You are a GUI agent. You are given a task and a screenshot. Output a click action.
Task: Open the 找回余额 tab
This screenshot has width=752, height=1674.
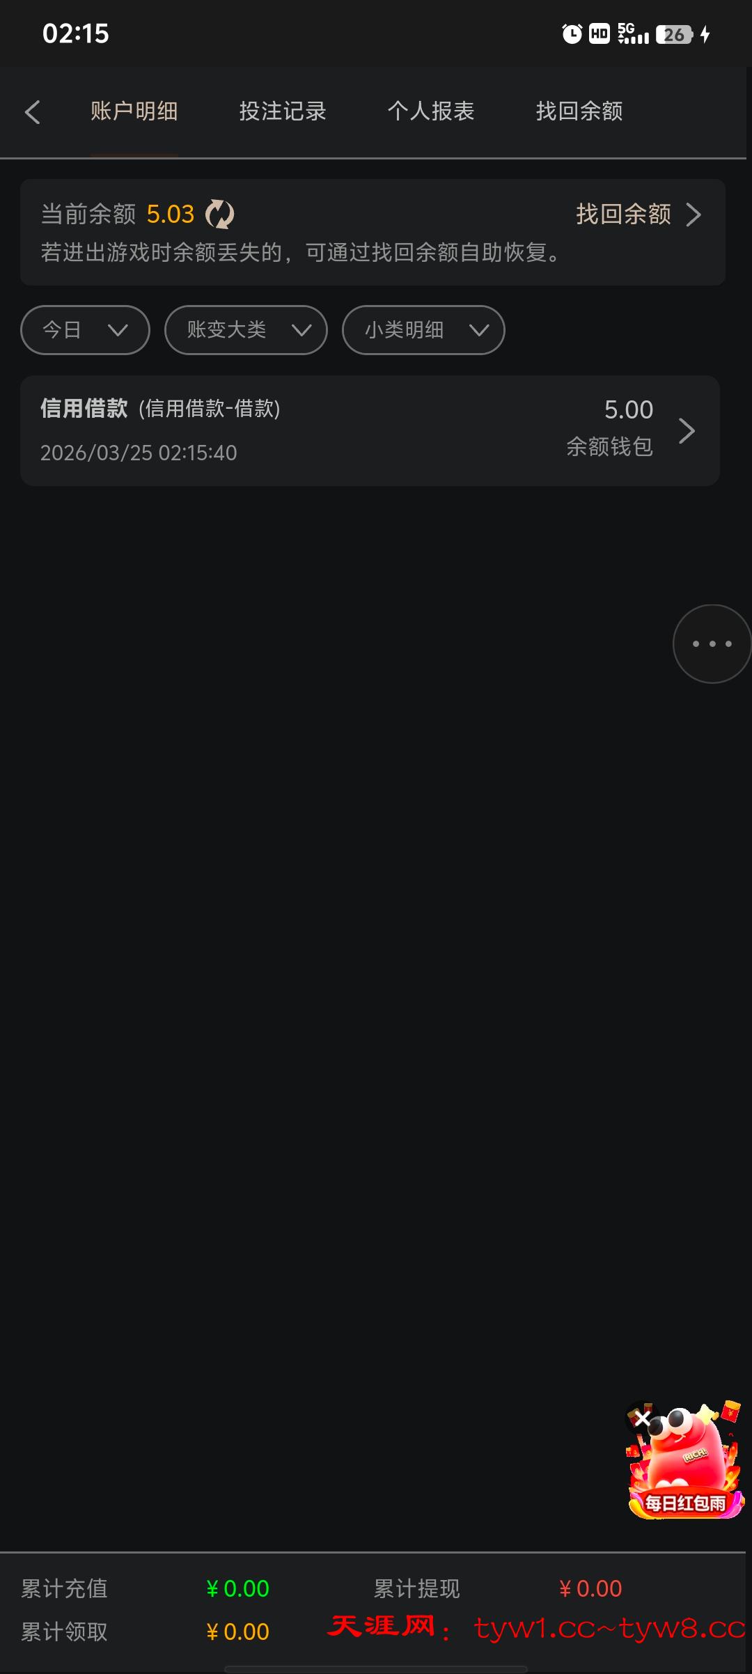pos(579,111)
